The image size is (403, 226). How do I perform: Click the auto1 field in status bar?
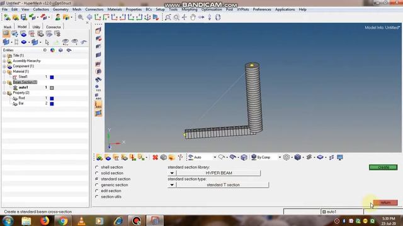342,212
